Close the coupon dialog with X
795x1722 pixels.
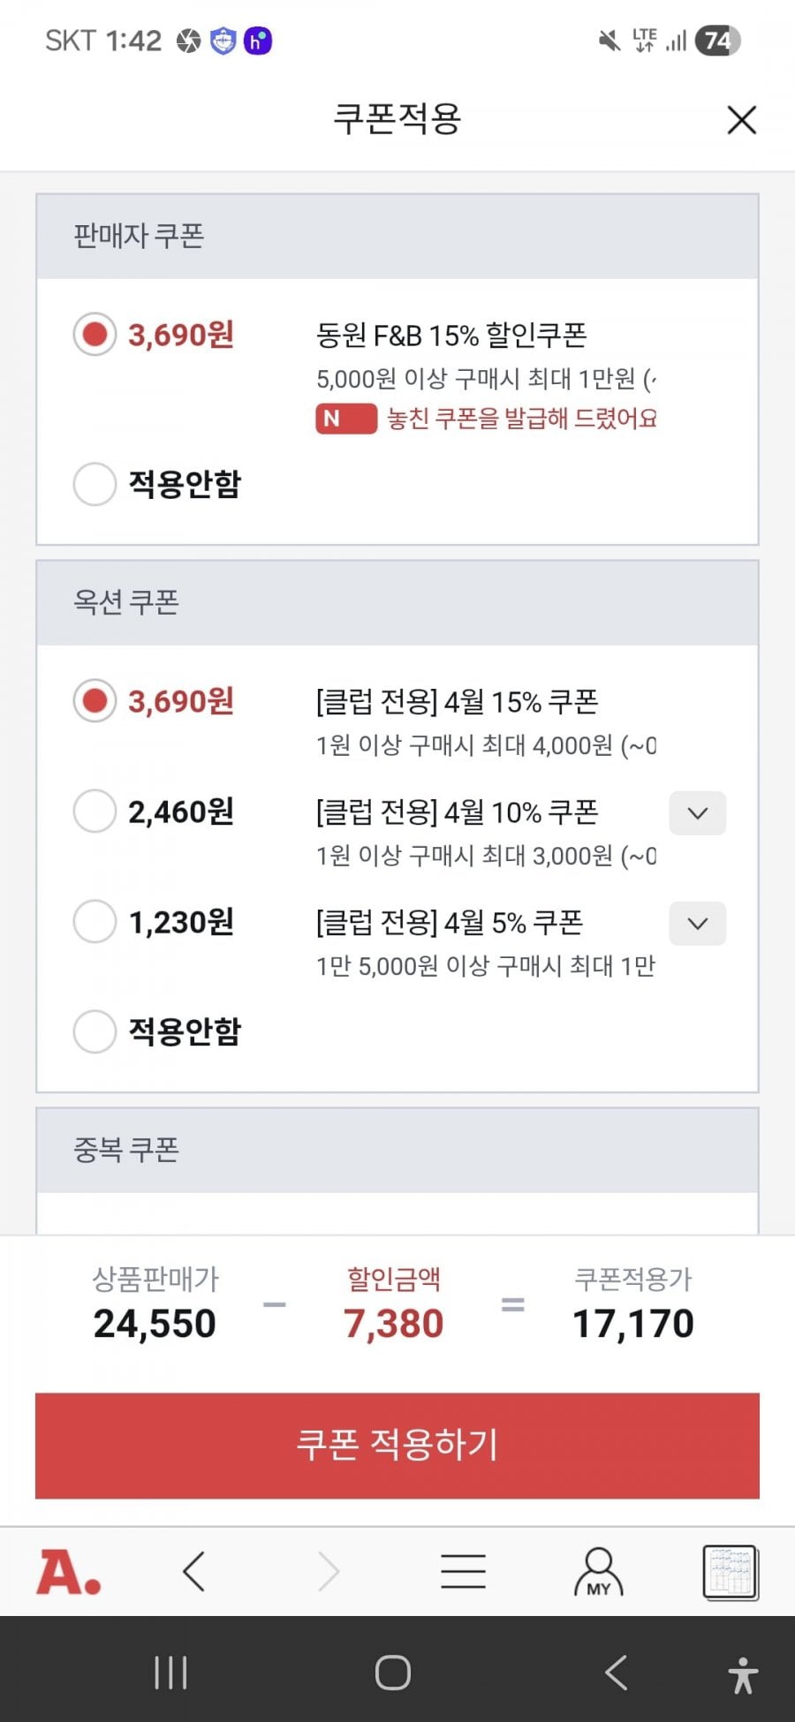741,120
